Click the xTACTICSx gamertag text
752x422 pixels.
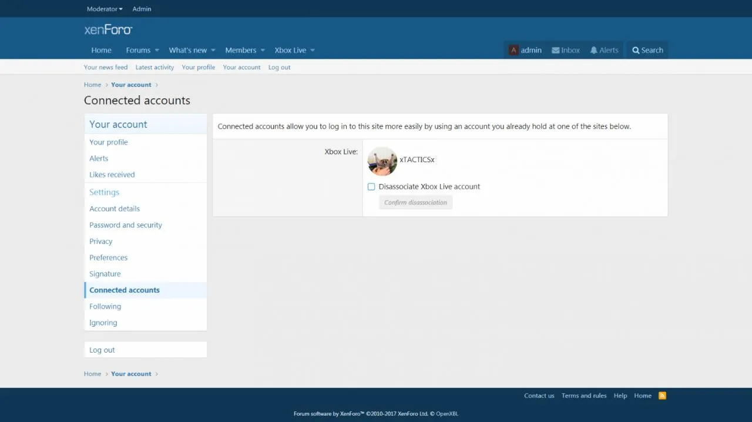coord(417,160)
